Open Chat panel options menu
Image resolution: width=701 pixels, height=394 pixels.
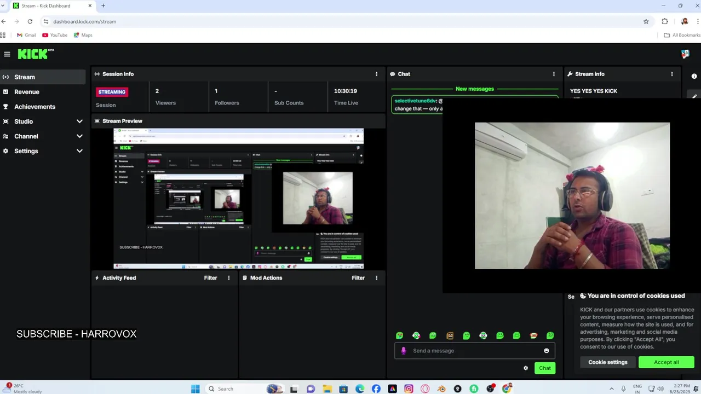554,74
